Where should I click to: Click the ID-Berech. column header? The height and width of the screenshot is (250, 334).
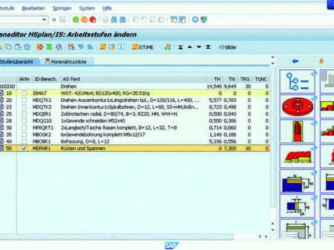tap(46, 79)
